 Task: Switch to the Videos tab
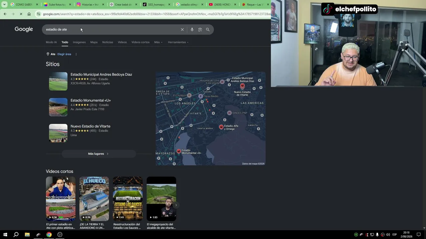[122, 42]
